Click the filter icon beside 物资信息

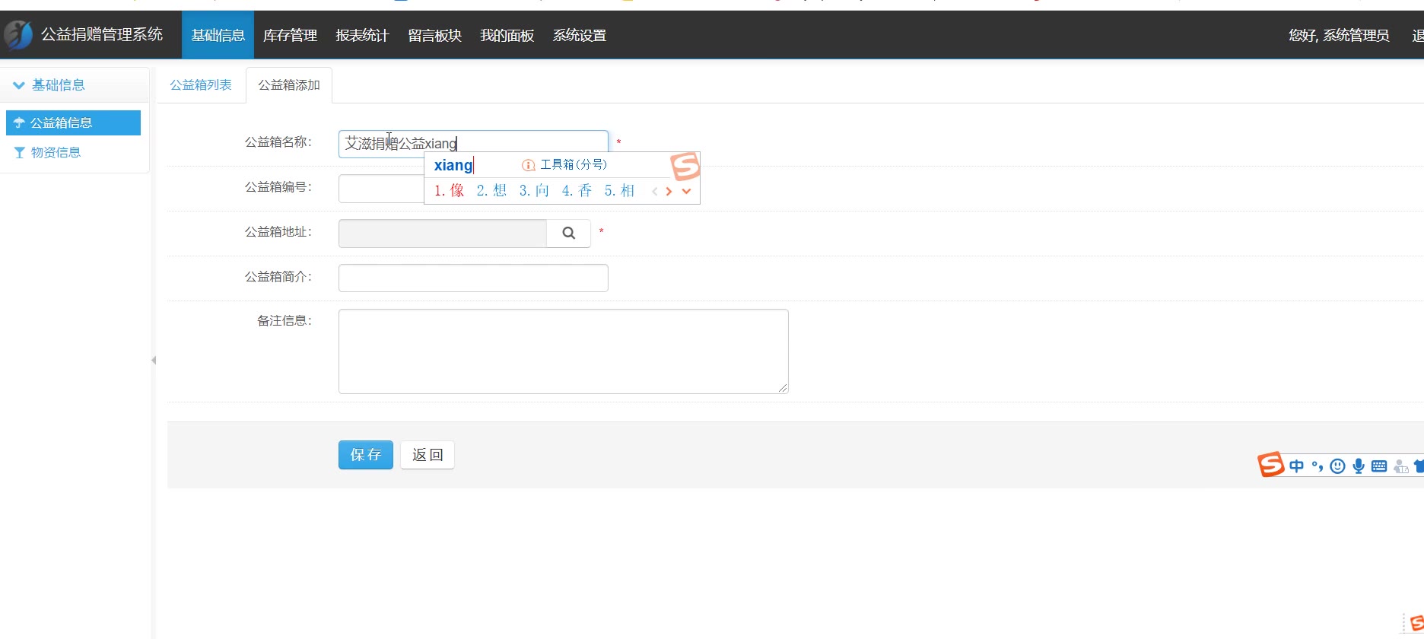click(x=20, y=152)
